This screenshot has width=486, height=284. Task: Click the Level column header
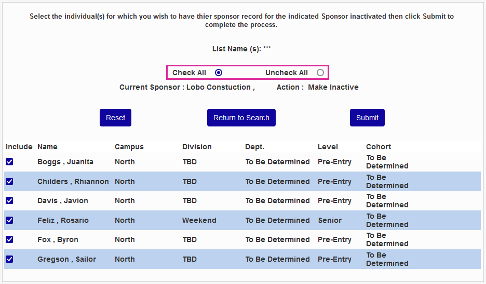point(328,147)
